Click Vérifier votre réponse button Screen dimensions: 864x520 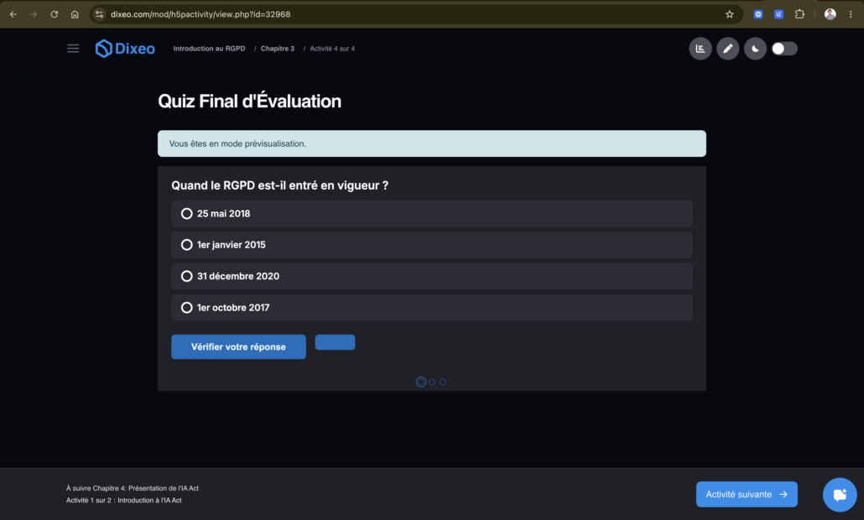coord(238,347)
